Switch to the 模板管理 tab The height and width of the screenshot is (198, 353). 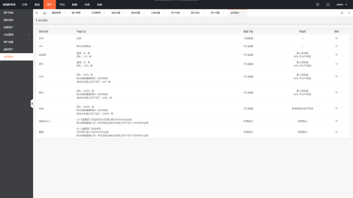point(56,13)
